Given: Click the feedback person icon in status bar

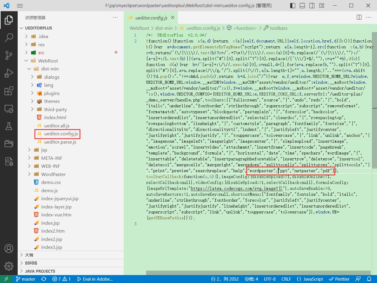Looking at the screenshot, I should [358, 279].
